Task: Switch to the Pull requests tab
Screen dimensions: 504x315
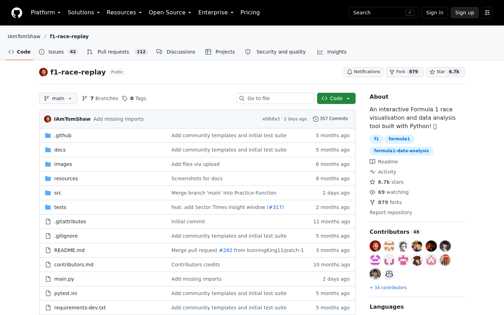Action: coord(117,52)
